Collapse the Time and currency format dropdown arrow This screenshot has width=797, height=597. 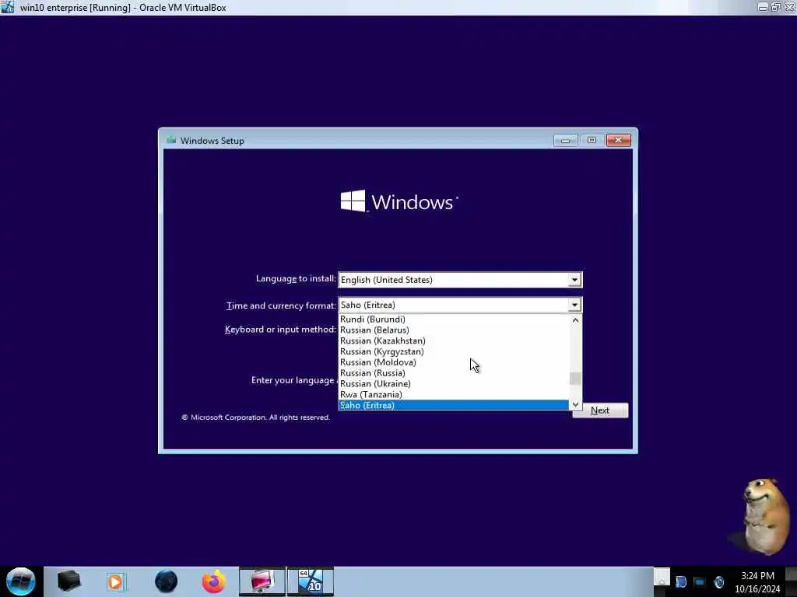click(574, 305)
